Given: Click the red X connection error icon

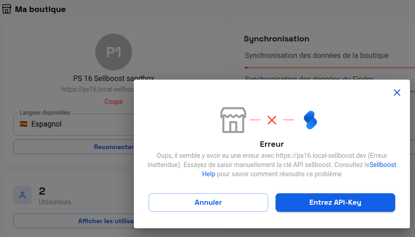Looking at the screenshot, I should (272, 120).
